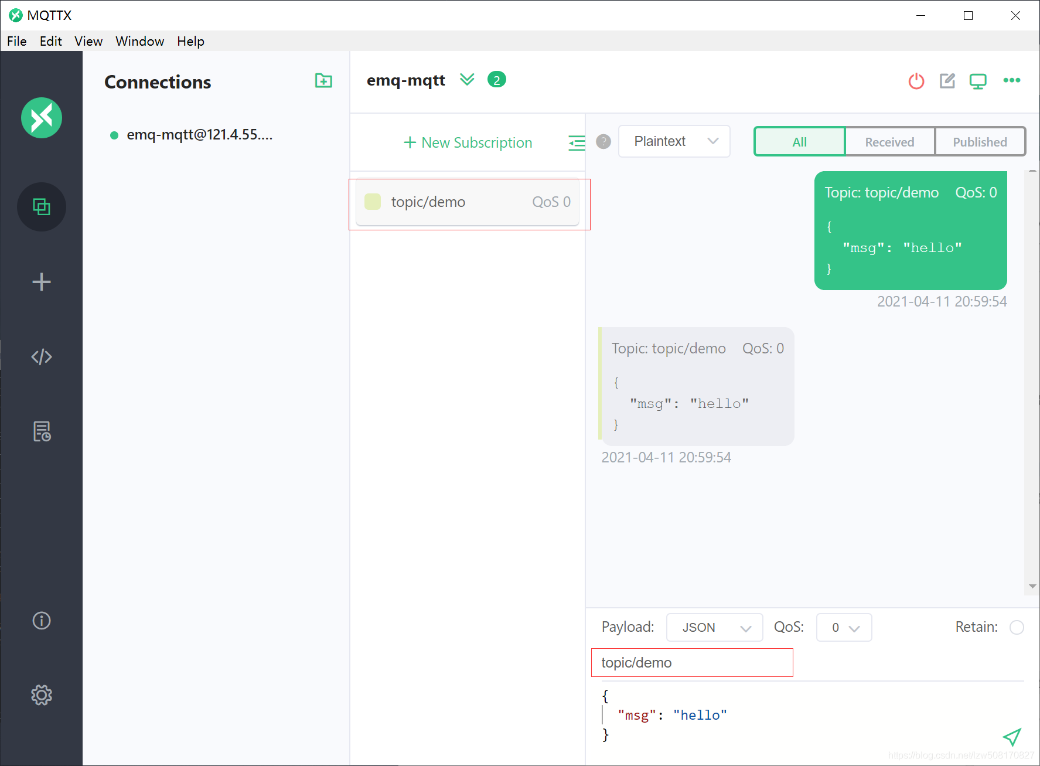The height and width of the screenshot is (766, 1040).
Task: Click the emq-mqtt connection title
Action: coord(406,80)
